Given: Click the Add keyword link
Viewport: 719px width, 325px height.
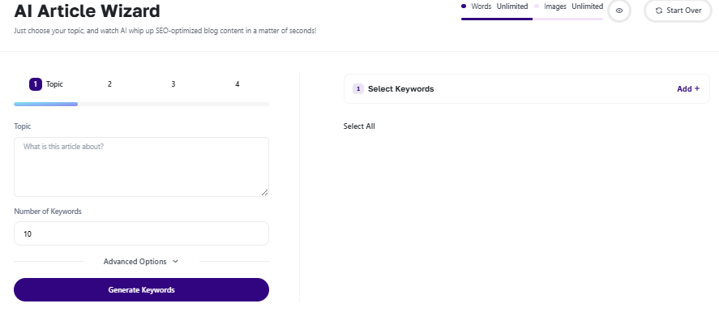Looking at the screenshot, I should click(x=688, y=89).
